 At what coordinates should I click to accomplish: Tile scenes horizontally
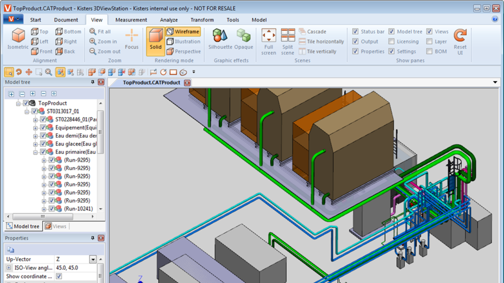pos(321,42)
